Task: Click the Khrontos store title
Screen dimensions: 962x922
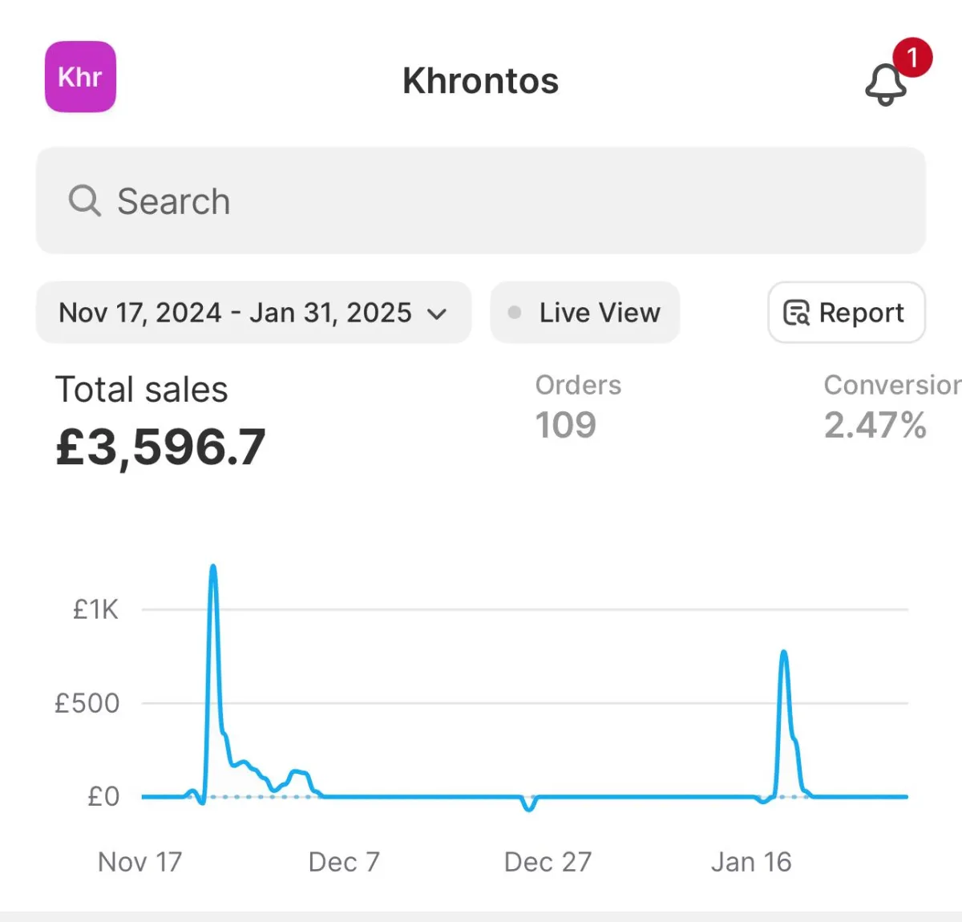Action: click(480, 81)
